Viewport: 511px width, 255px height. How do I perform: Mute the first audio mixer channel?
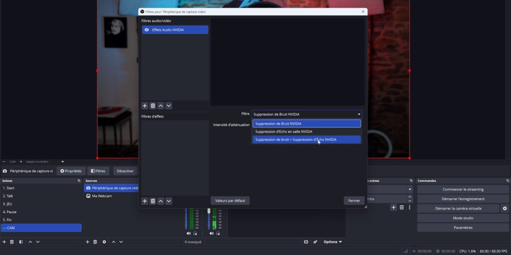(189, 233)
